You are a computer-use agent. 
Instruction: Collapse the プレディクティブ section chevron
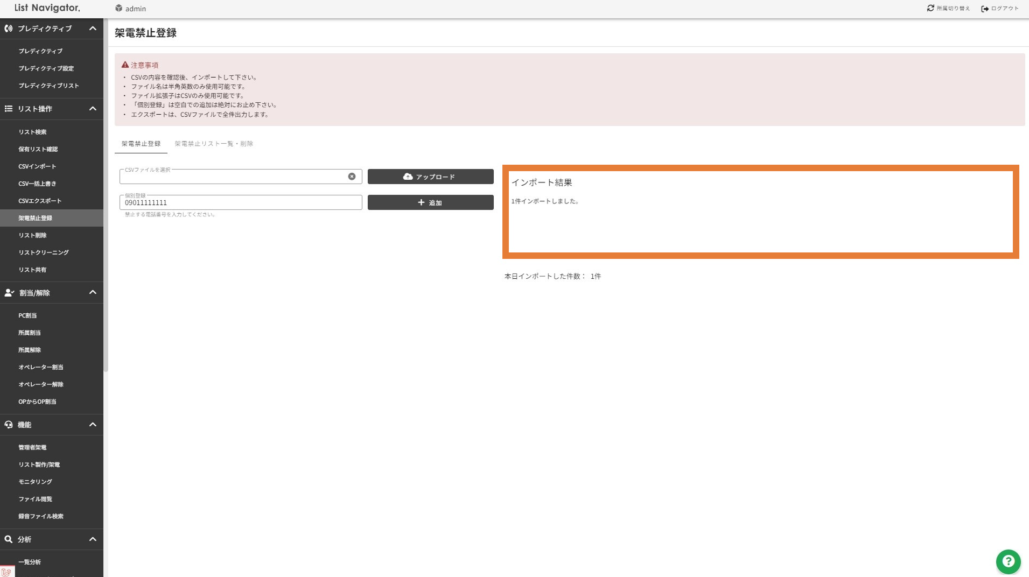[x=93, y=29]
